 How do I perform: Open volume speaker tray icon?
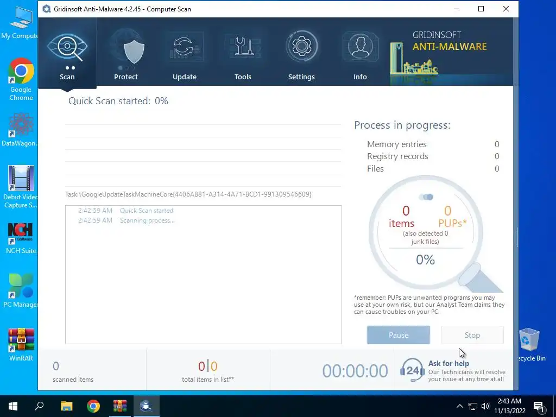click(x=485, y=406)
